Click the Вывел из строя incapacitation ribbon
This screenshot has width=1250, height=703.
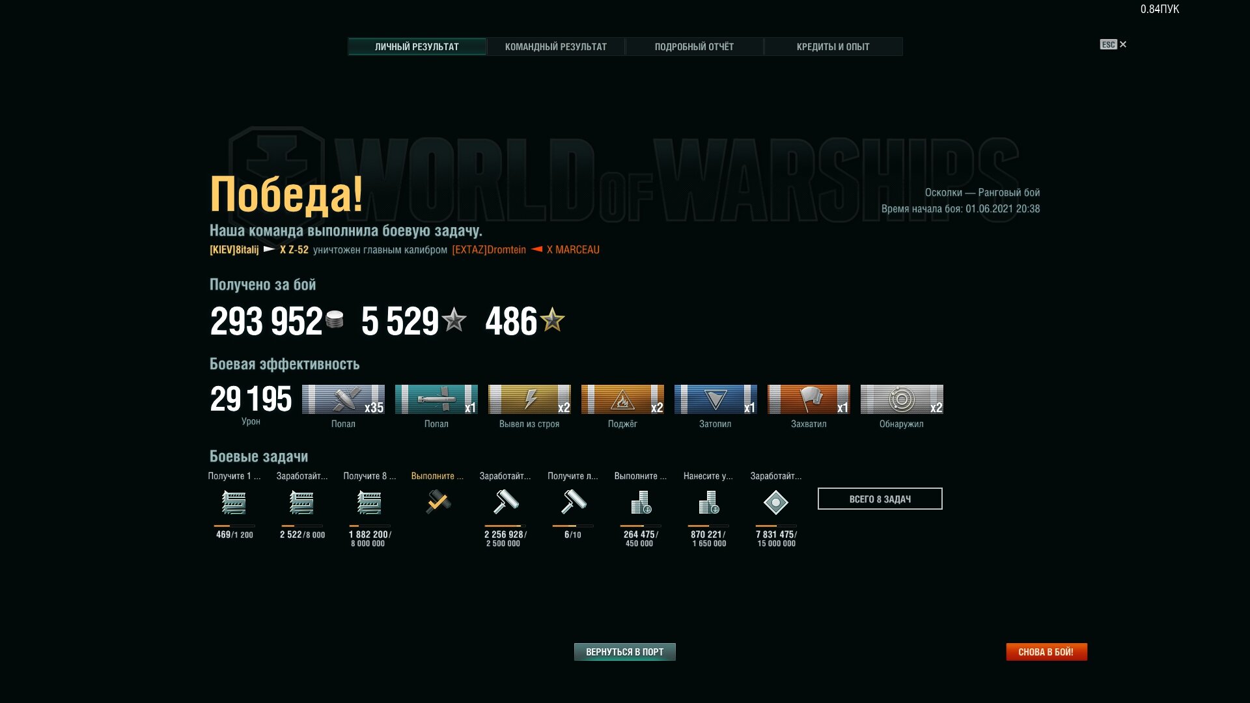[x=529, y=399]
